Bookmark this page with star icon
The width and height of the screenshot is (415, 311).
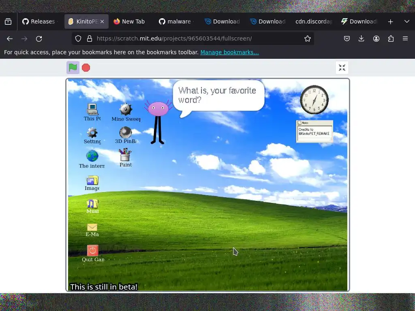click(307, 38)
